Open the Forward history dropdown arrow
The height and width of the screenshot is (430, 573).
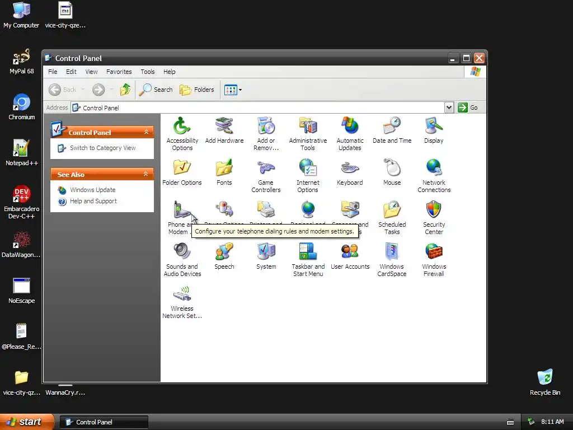coord(111,90)
